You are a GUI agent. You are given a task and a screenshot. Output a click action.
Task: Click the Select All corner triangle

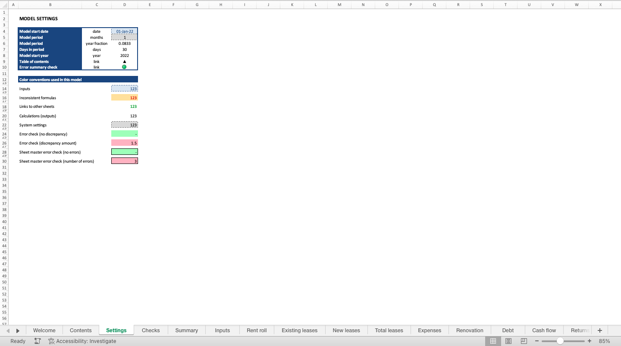click(5, 5)
